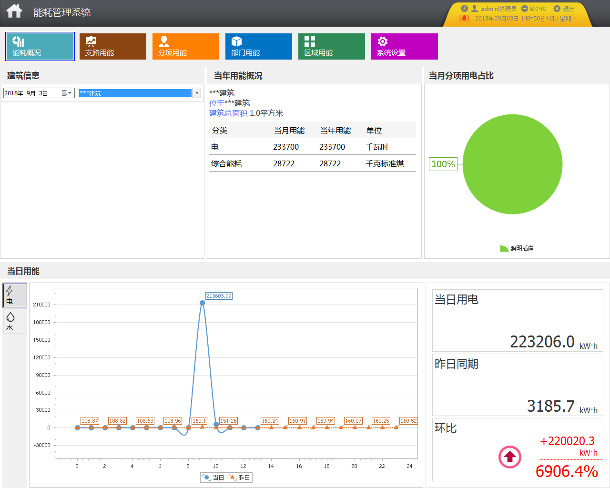Click the home icon in the title bar
Viewport: 610px width, 488px height.
click(x=14, y=11)
